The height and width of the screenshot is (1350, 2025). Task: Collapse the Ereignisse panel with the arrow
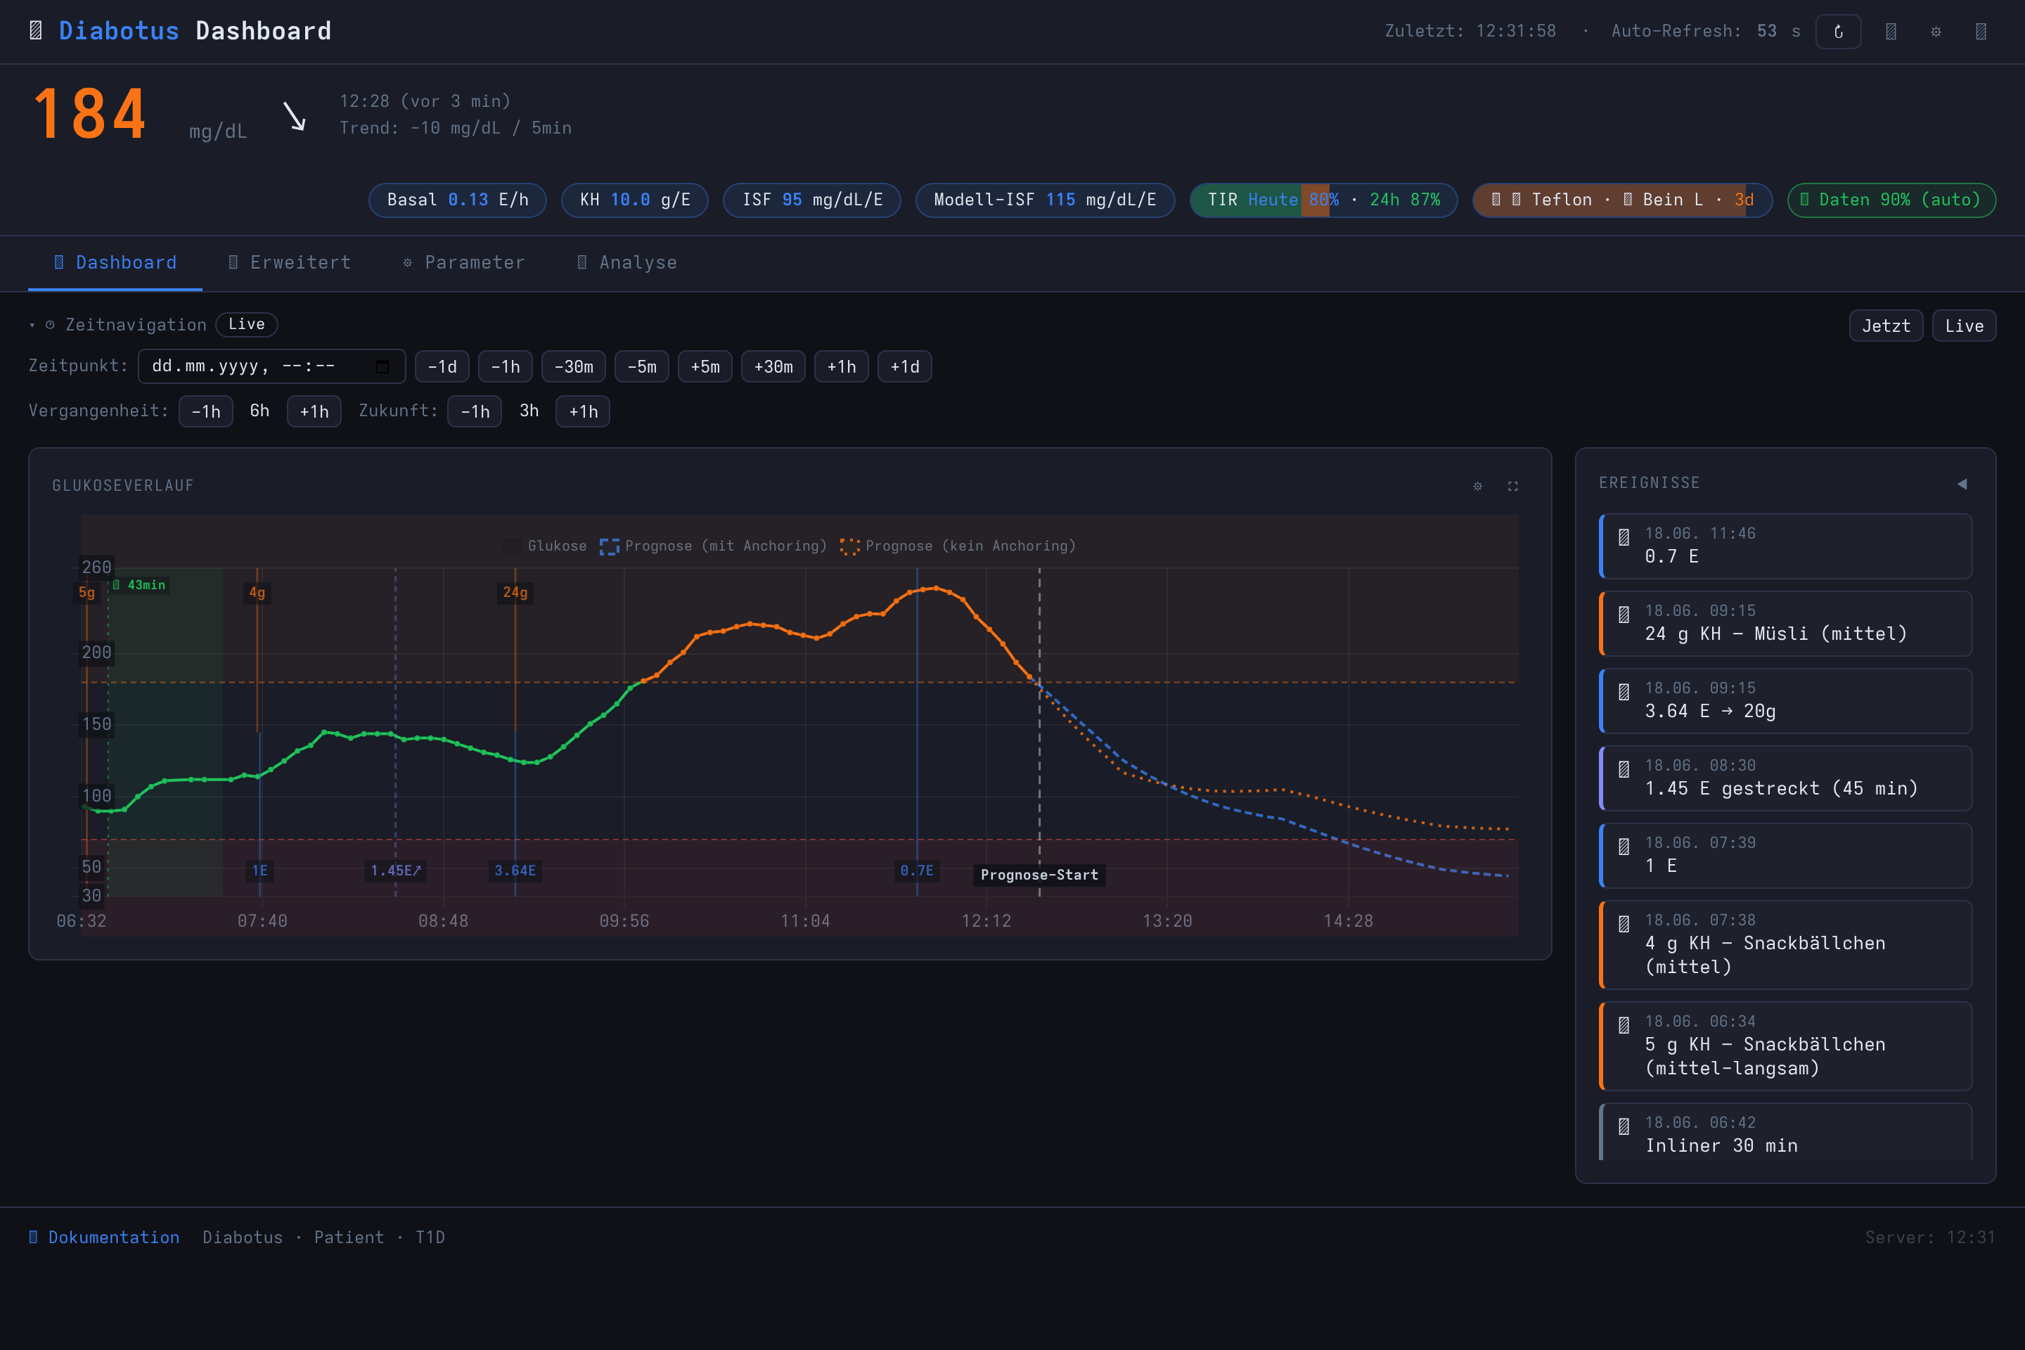[x=1962, y=484]
